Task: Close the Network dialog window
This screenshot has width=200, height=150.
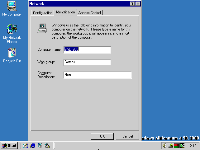Action: click(x=138, y=3)
